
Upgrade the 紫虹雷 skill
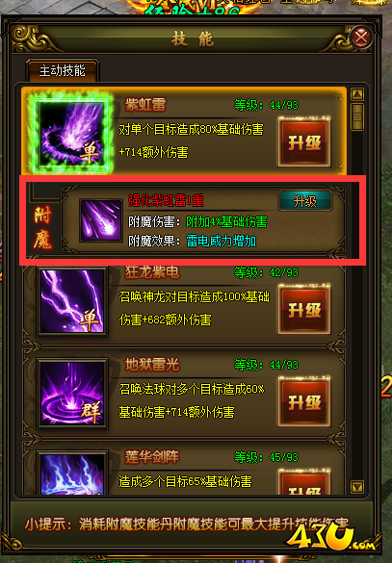[304, 141]
